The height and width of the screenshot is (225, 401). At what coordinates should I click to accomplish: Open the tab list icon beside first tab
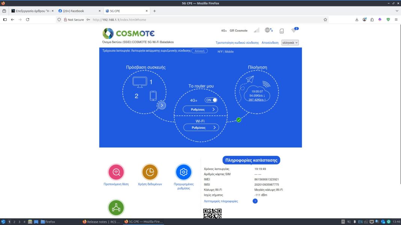pyautogui.click(x=4, y=11)
